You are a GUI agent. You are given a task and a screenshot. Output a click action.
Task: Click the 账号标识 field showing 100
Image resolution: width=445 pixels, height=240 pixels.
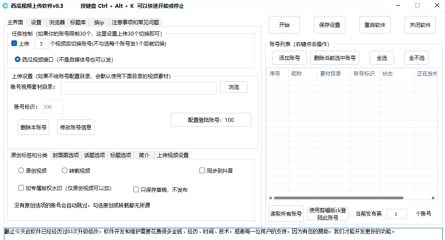click(53, 107)
